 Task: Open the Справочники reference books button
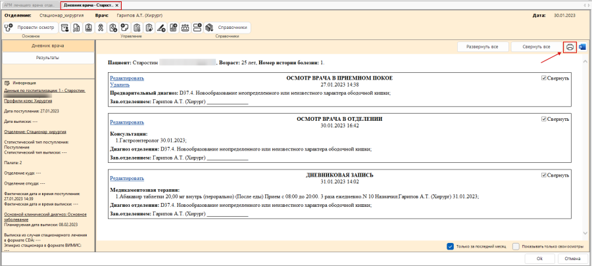[227, 28]
